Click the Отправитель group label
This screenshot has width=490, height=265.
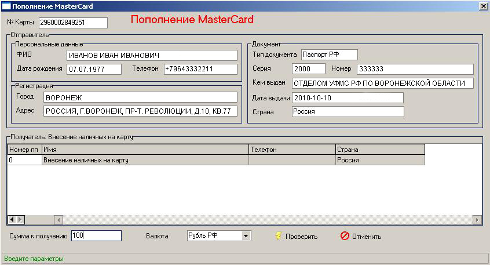[30, 35]
